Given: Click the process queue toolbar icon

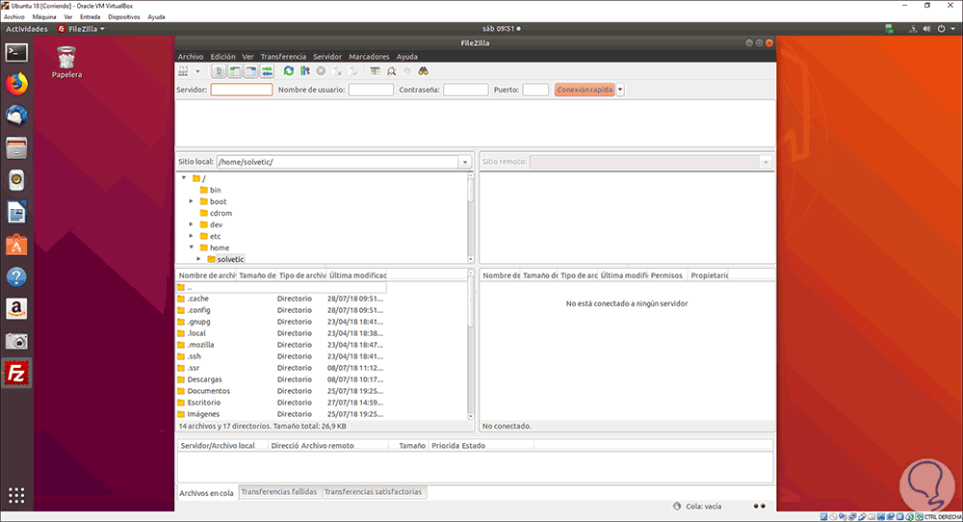Looking at the screenshot, I should (x=305, y=71).
